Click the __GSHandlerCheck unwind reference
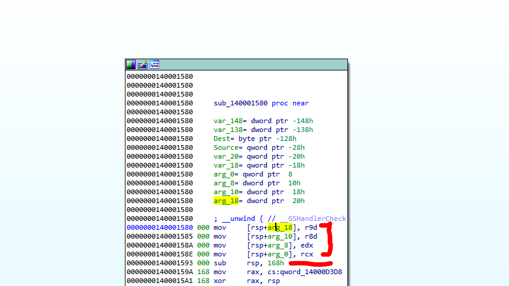Screen dimensions: 509x286 [317, 218]
